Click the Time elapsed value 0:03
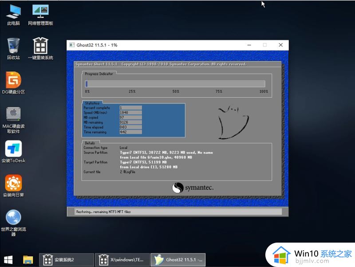This screenshot has width=355, height=267. pyautogui.click(x=130, y=127)
